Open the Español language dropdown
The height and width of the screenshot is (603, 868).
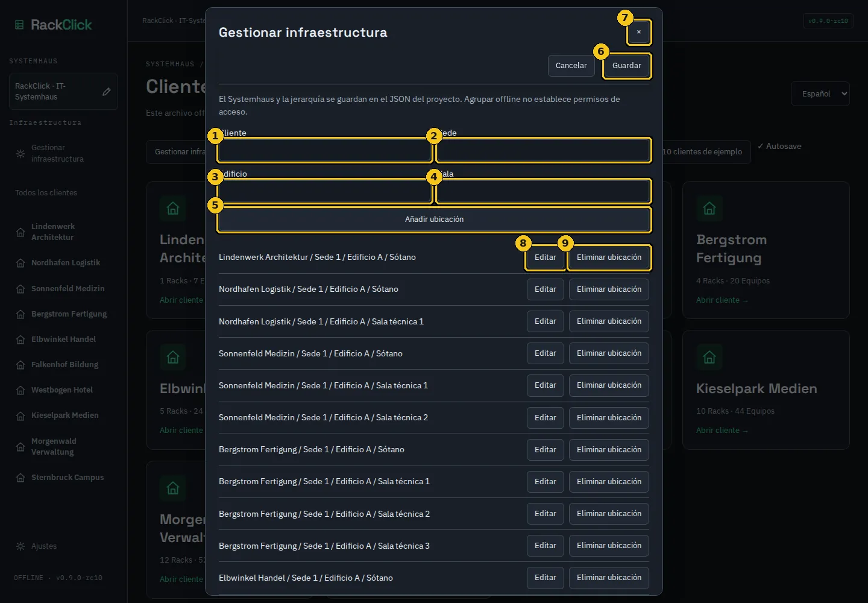point(820,94)
